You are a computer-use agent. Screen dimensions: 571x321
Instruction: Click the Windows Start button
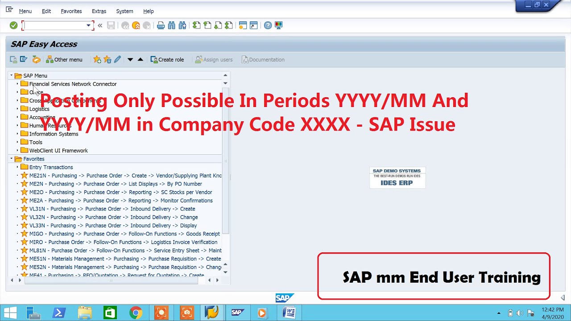point(10,313)
